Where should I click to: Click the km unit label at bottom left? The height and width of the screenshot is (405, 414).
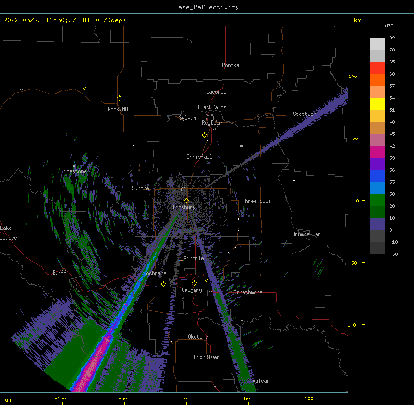[x=7, y=400]
